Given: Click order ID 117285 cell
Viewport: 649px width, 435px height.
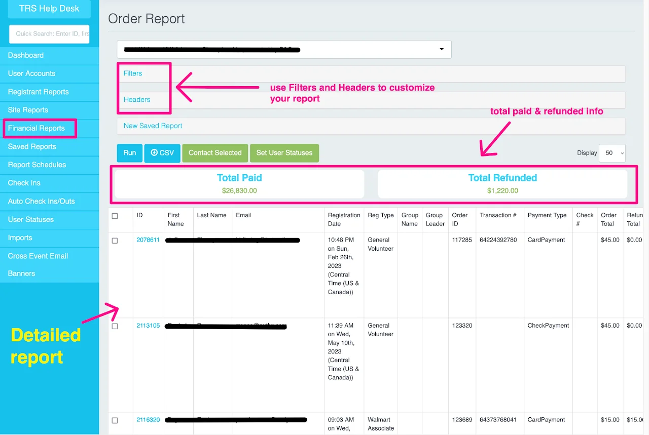Looking at the screenshot, I should tap(462, 240).
